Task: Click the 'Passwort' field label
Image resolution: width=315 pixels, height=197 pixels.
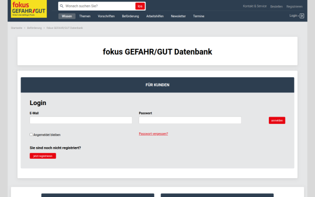Action: (145, 113)
